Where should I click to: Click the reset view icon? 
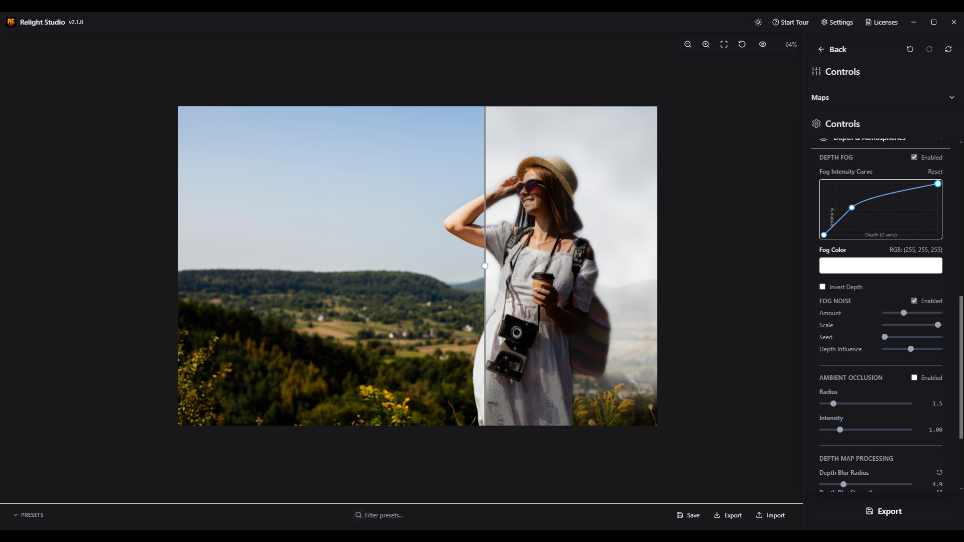[742, 44]
